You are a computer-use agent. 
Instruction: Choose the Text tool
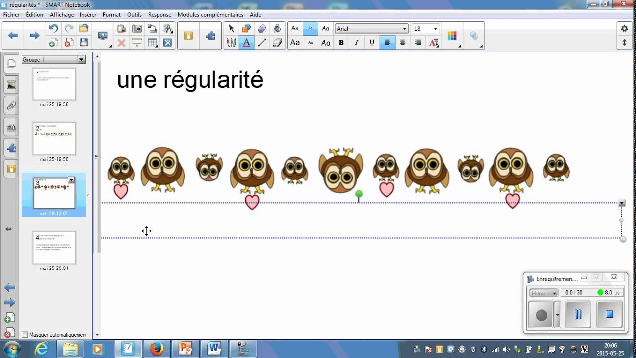coord(246,43)
